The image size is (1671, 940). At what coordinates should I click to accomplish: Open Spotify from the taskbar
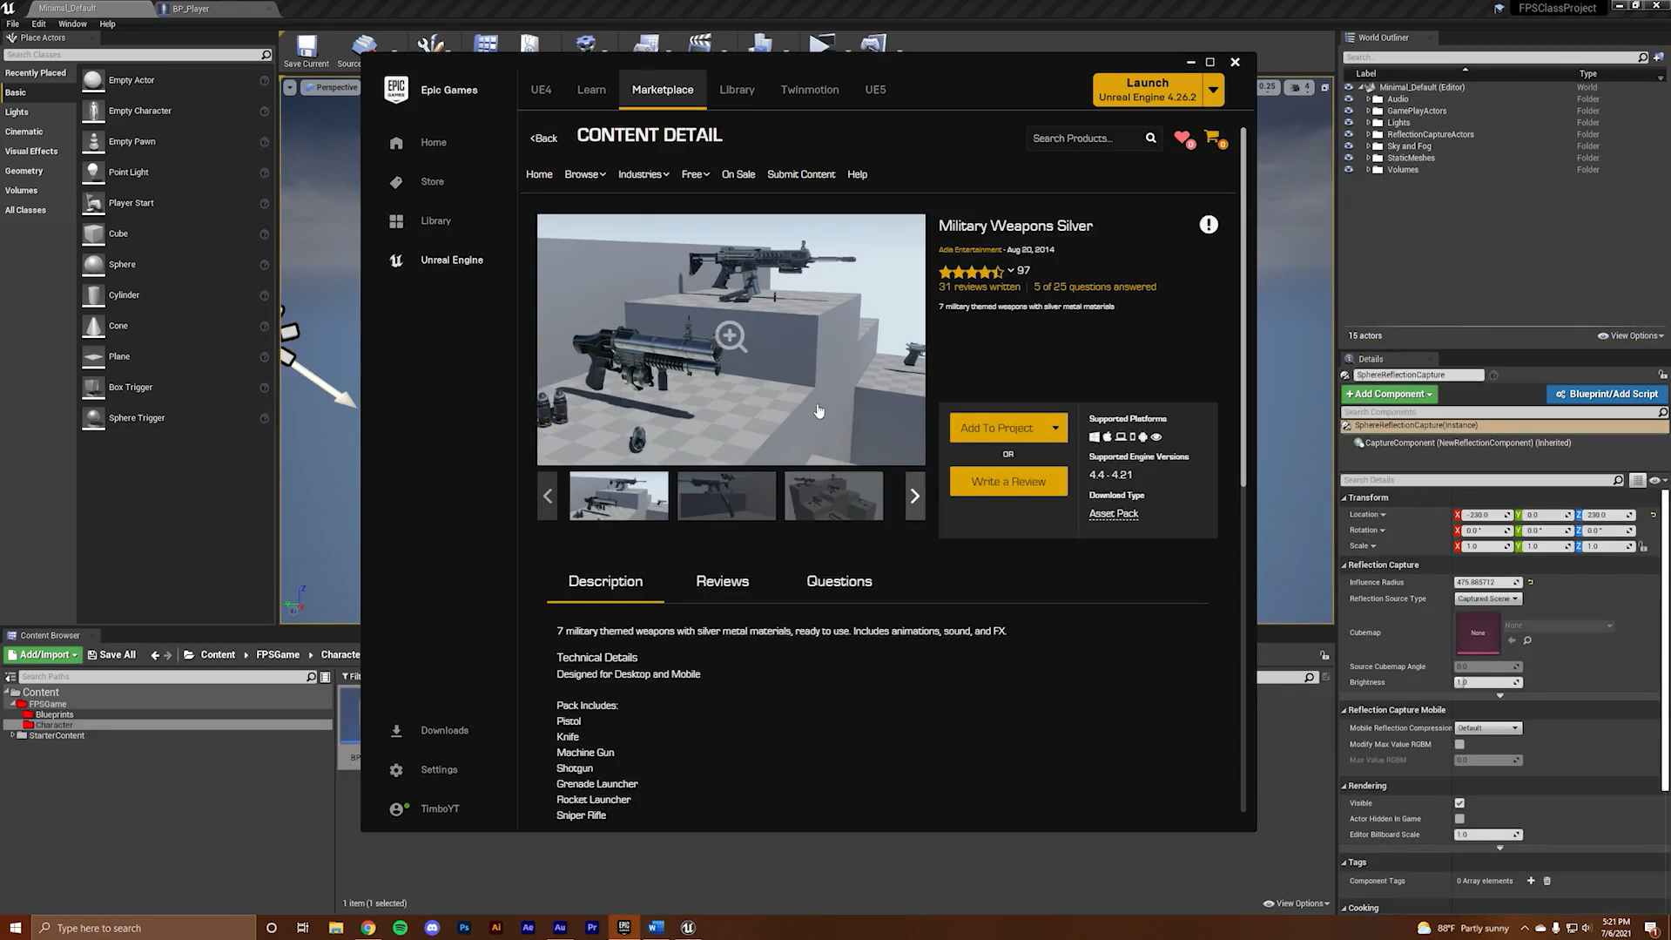point(400,928)
